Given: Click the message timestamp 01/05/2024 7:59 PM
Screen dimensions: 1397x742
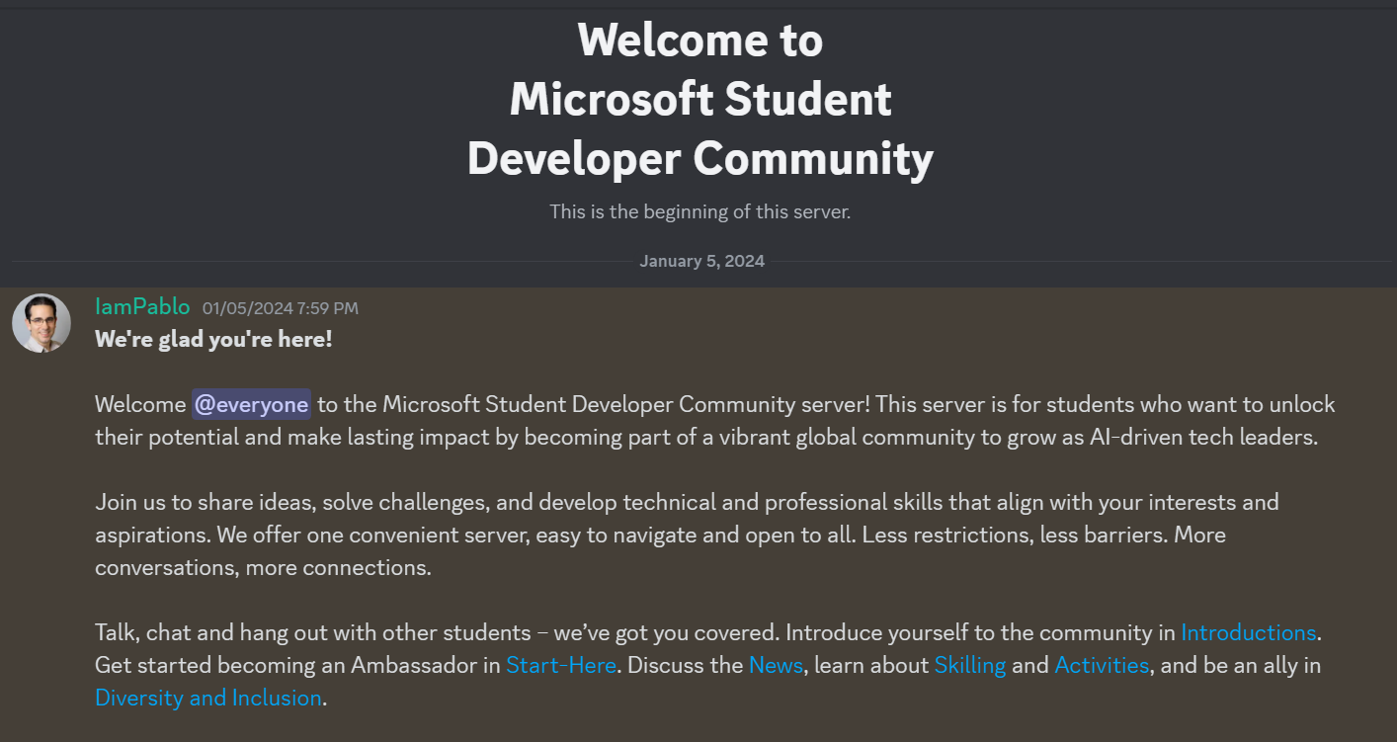Looking at the screenshot, I should point(281,308).
